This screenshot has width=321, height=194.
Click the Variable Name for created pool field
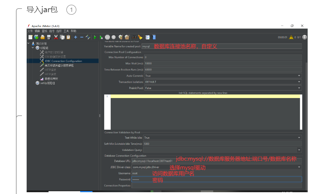pos(222,46)
